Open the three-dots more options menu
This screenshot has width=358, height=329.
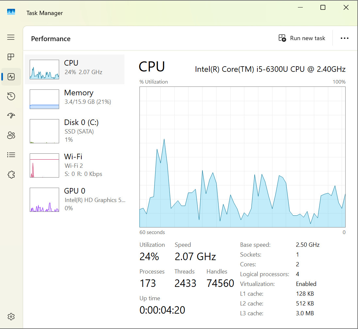tap(344, 38)
